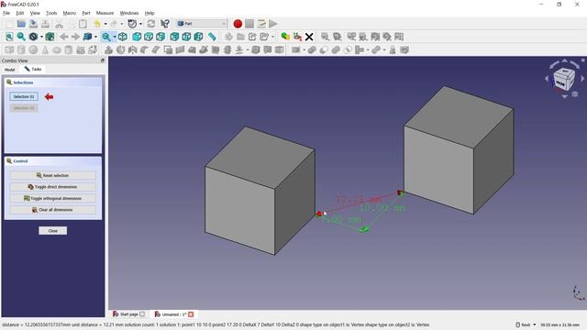Image resolution: width=587 pixels, height=330 pixels.
Task: Switch to the Model tab
Action: pos(10,70)
